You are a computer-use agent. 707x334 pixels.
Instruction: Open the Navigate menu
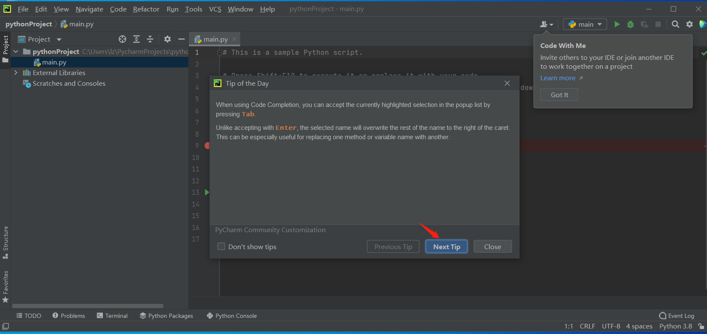(89, 9)
